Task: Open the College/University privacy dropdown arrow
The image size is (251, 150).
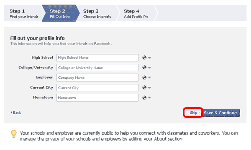Action: coord(149,68)
